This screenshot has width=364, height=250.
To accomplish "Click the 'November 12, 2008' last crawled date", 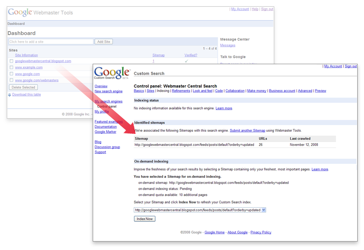I will (x=304, y=145).
